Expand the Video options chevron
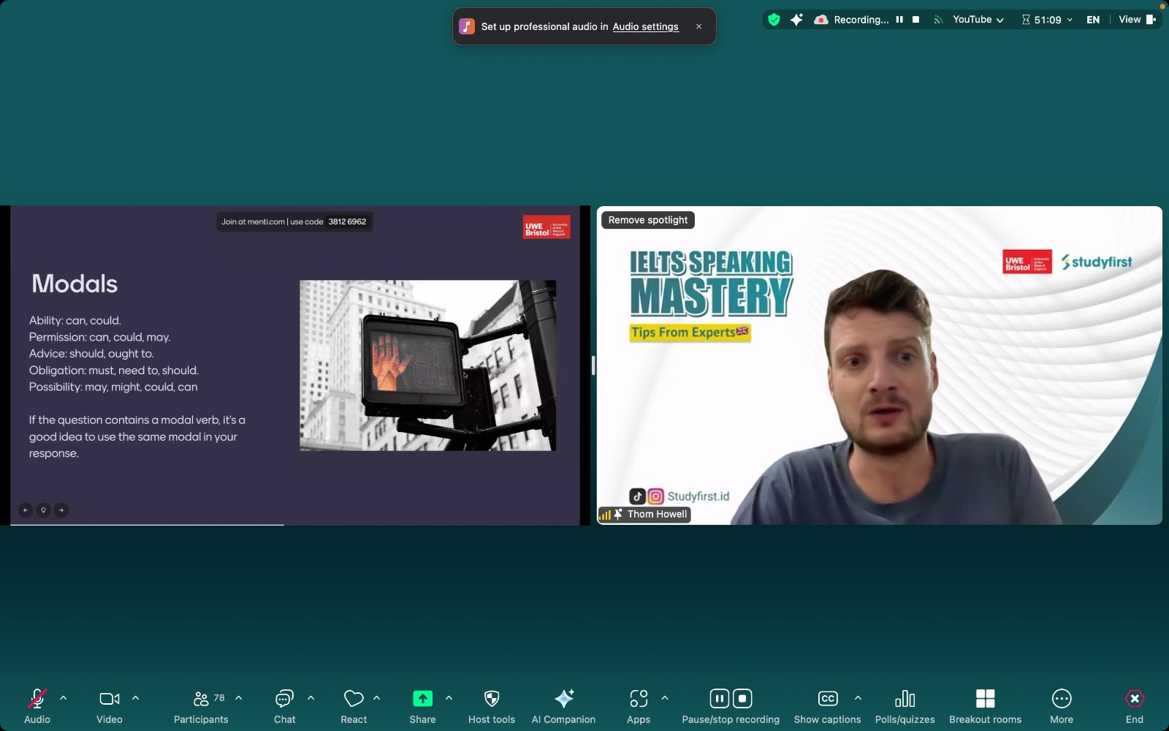This screenshot has width=1169, height=731. pos(135,698)
